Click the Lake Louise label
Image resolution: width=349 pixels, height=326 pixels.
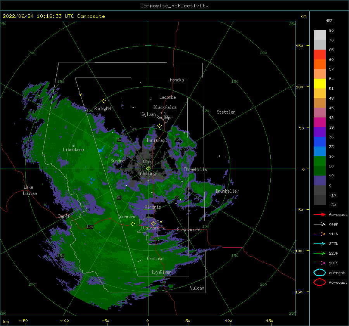point(30,190)
